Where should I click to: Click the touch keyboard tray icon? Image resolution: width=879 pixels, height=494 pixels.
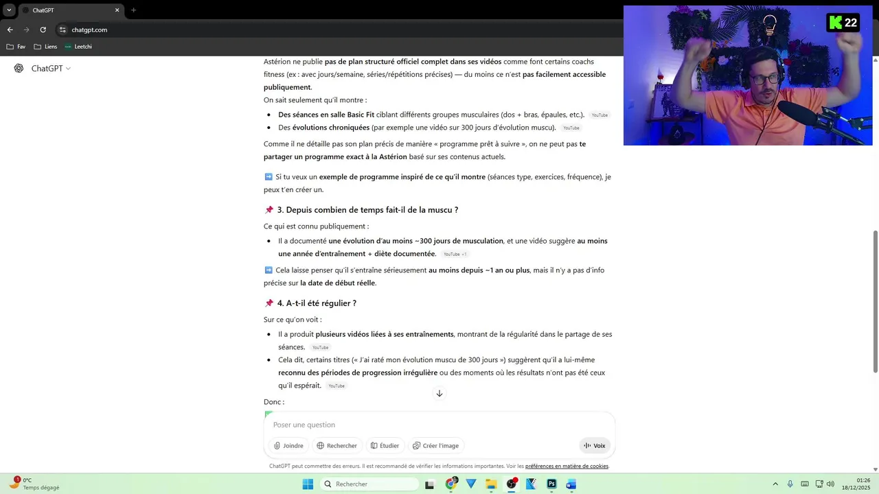tap(805, 484)
